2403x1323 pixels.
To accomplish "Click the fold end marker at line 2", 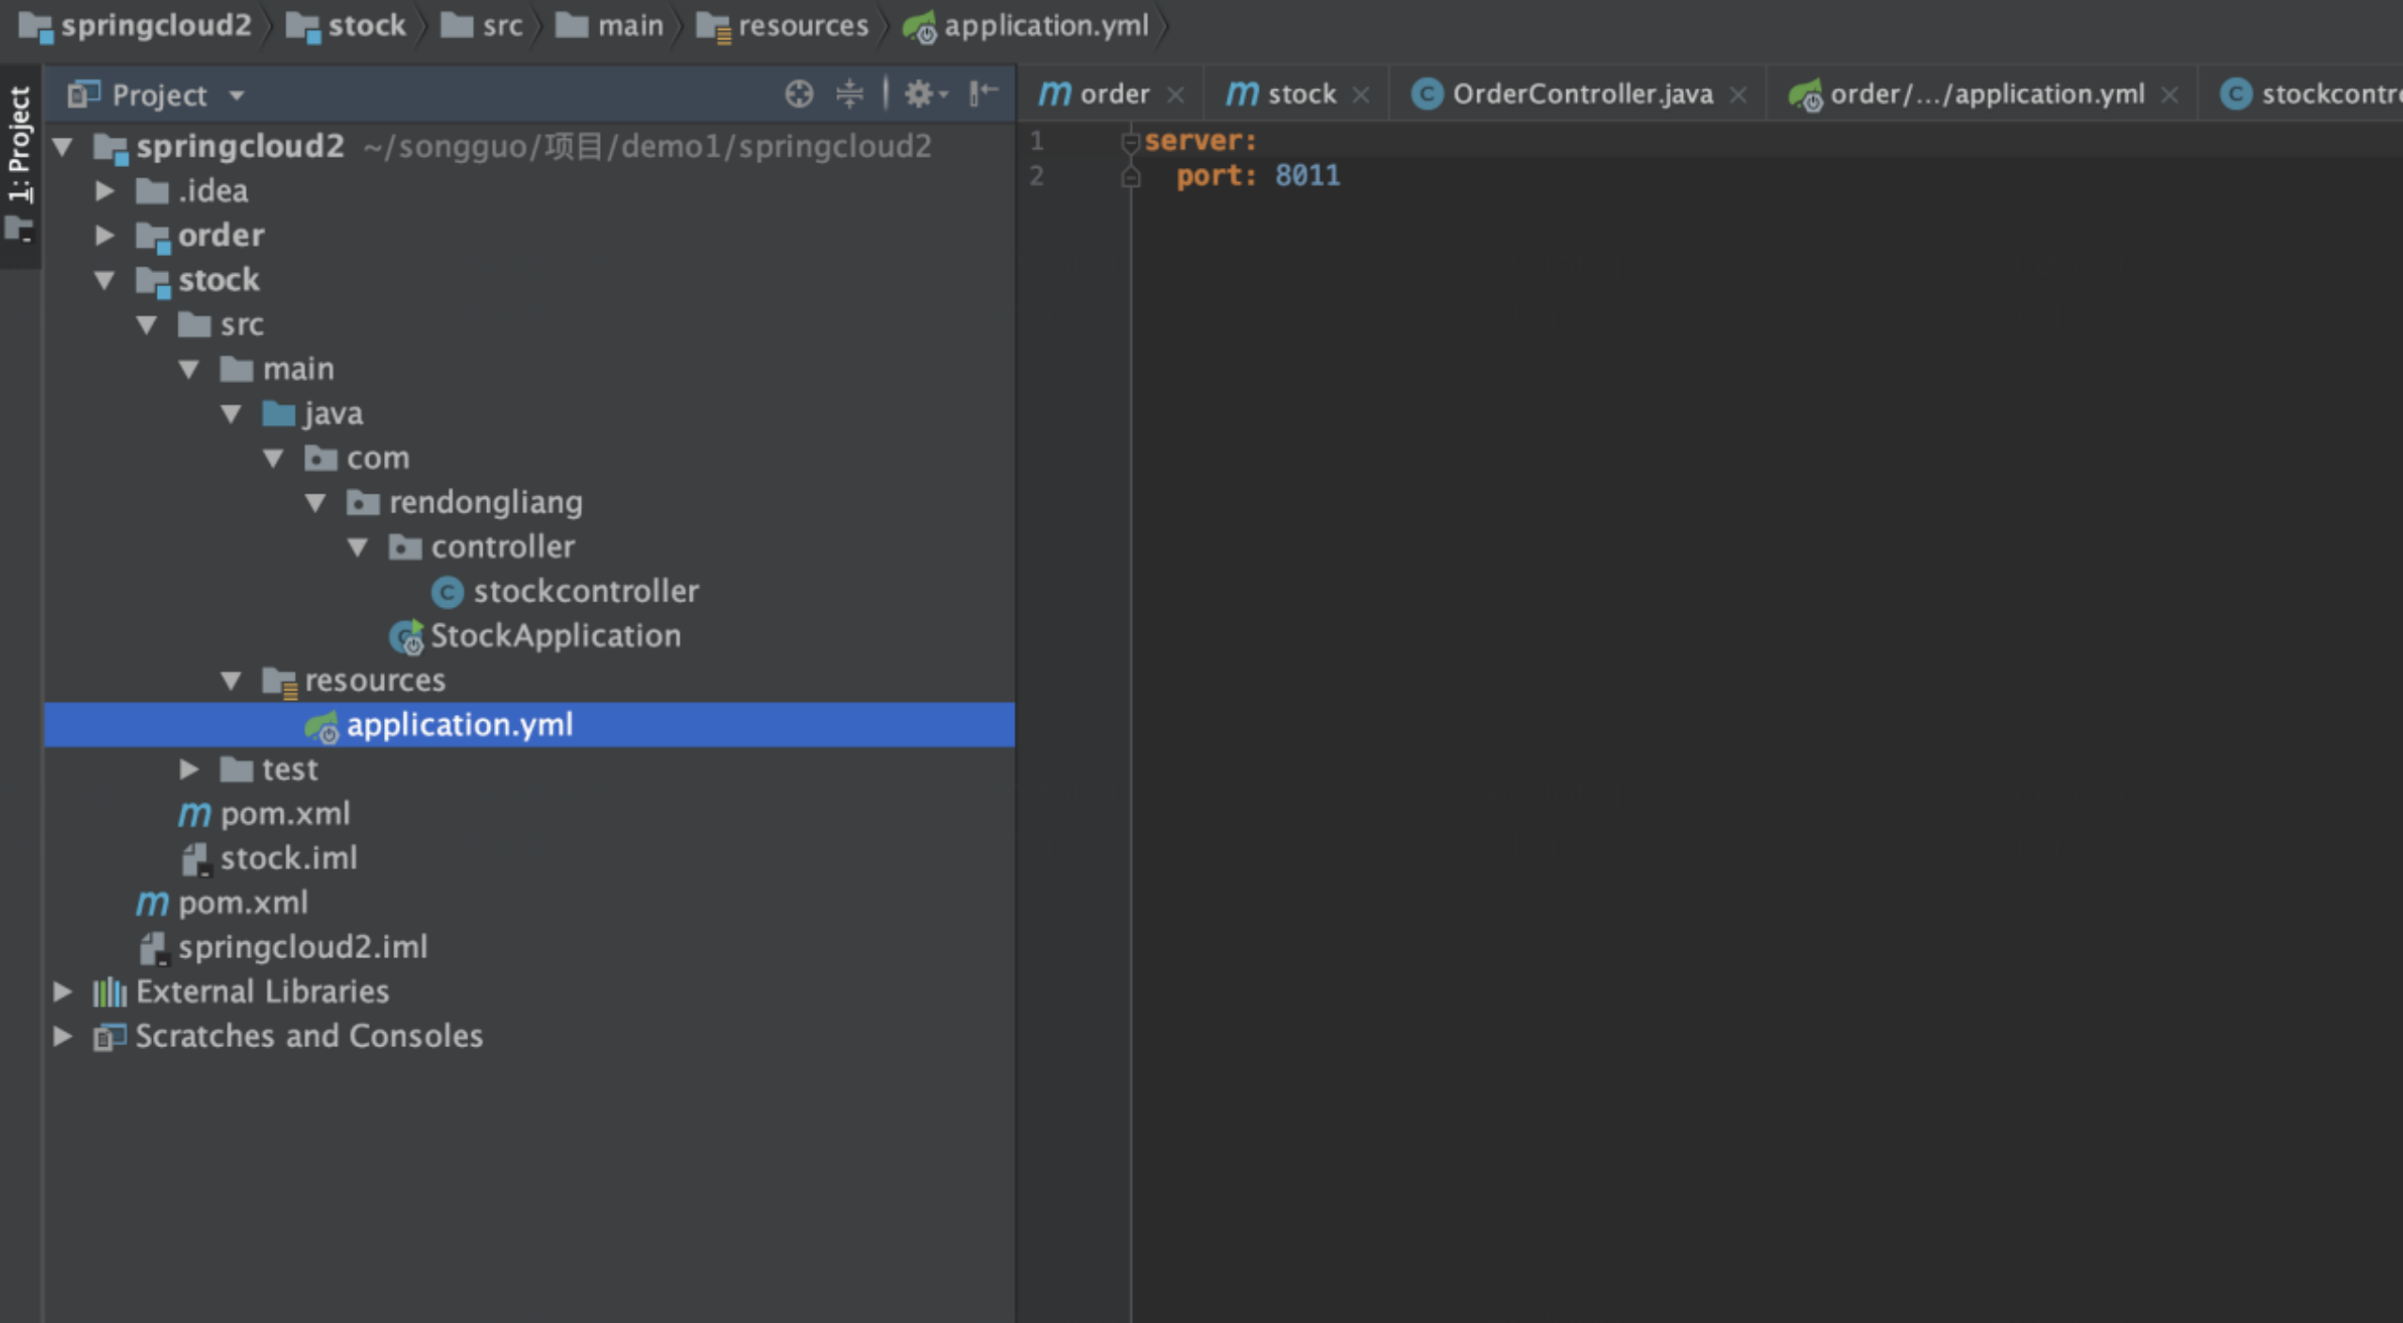I will coord(1131,176).
